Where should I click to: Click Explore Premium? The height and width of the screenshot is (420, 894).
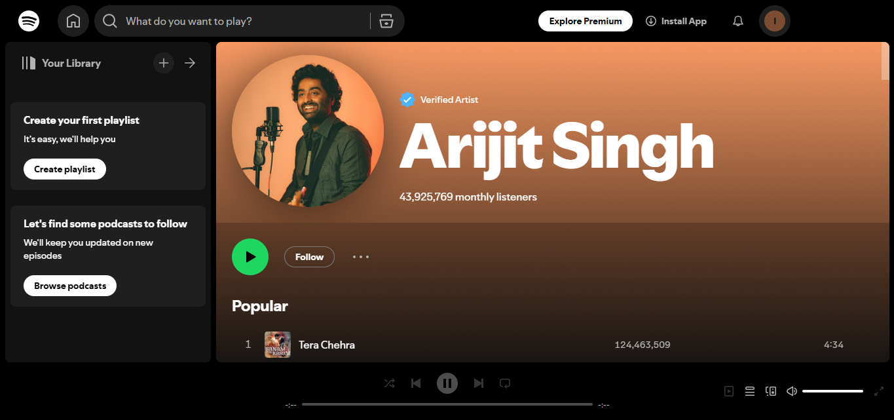pos(585,20)
